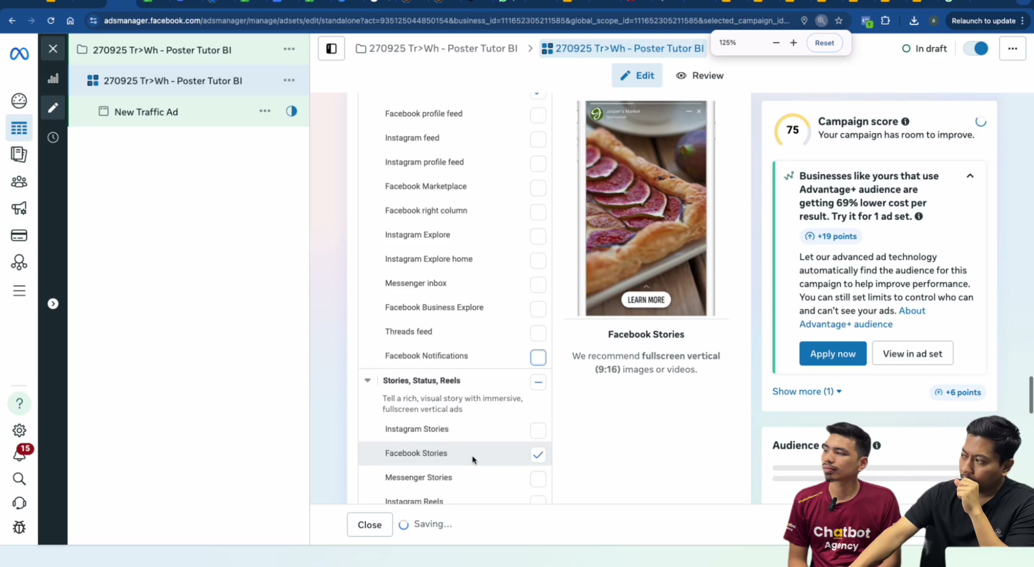1034x567 pixels.
Task: Open campaign breadcrumb 270925 Tr>Wh folder
Action: click(437, 49)
